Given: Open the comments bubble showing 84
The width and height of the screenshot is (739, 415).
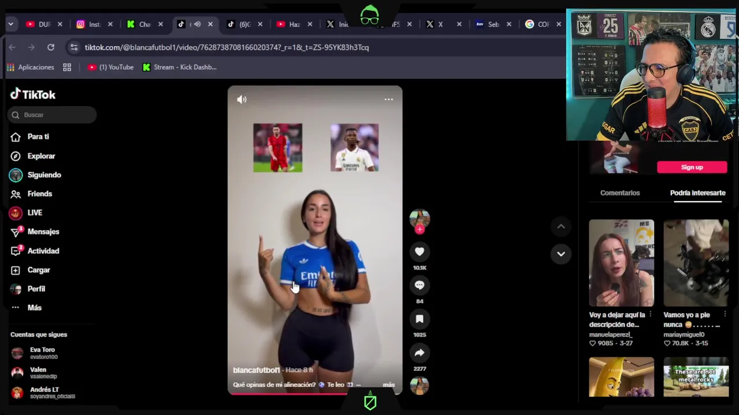Looking at the screenshot, I should pos(420,285).
